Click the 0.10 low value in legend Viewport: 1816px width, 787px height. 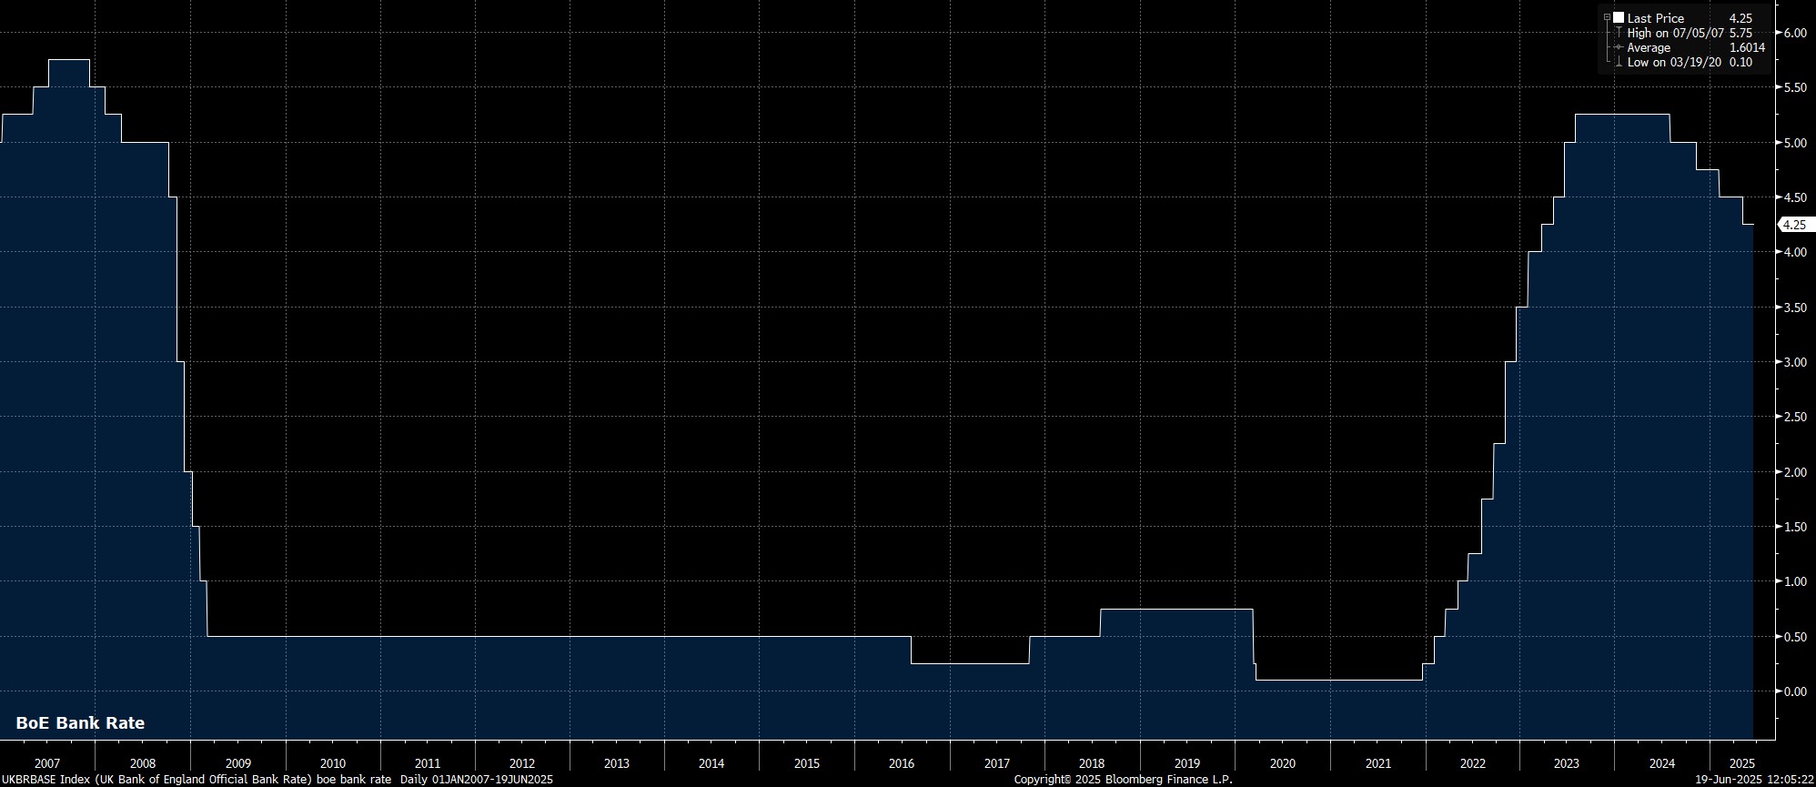click(x=1740, y=62)
